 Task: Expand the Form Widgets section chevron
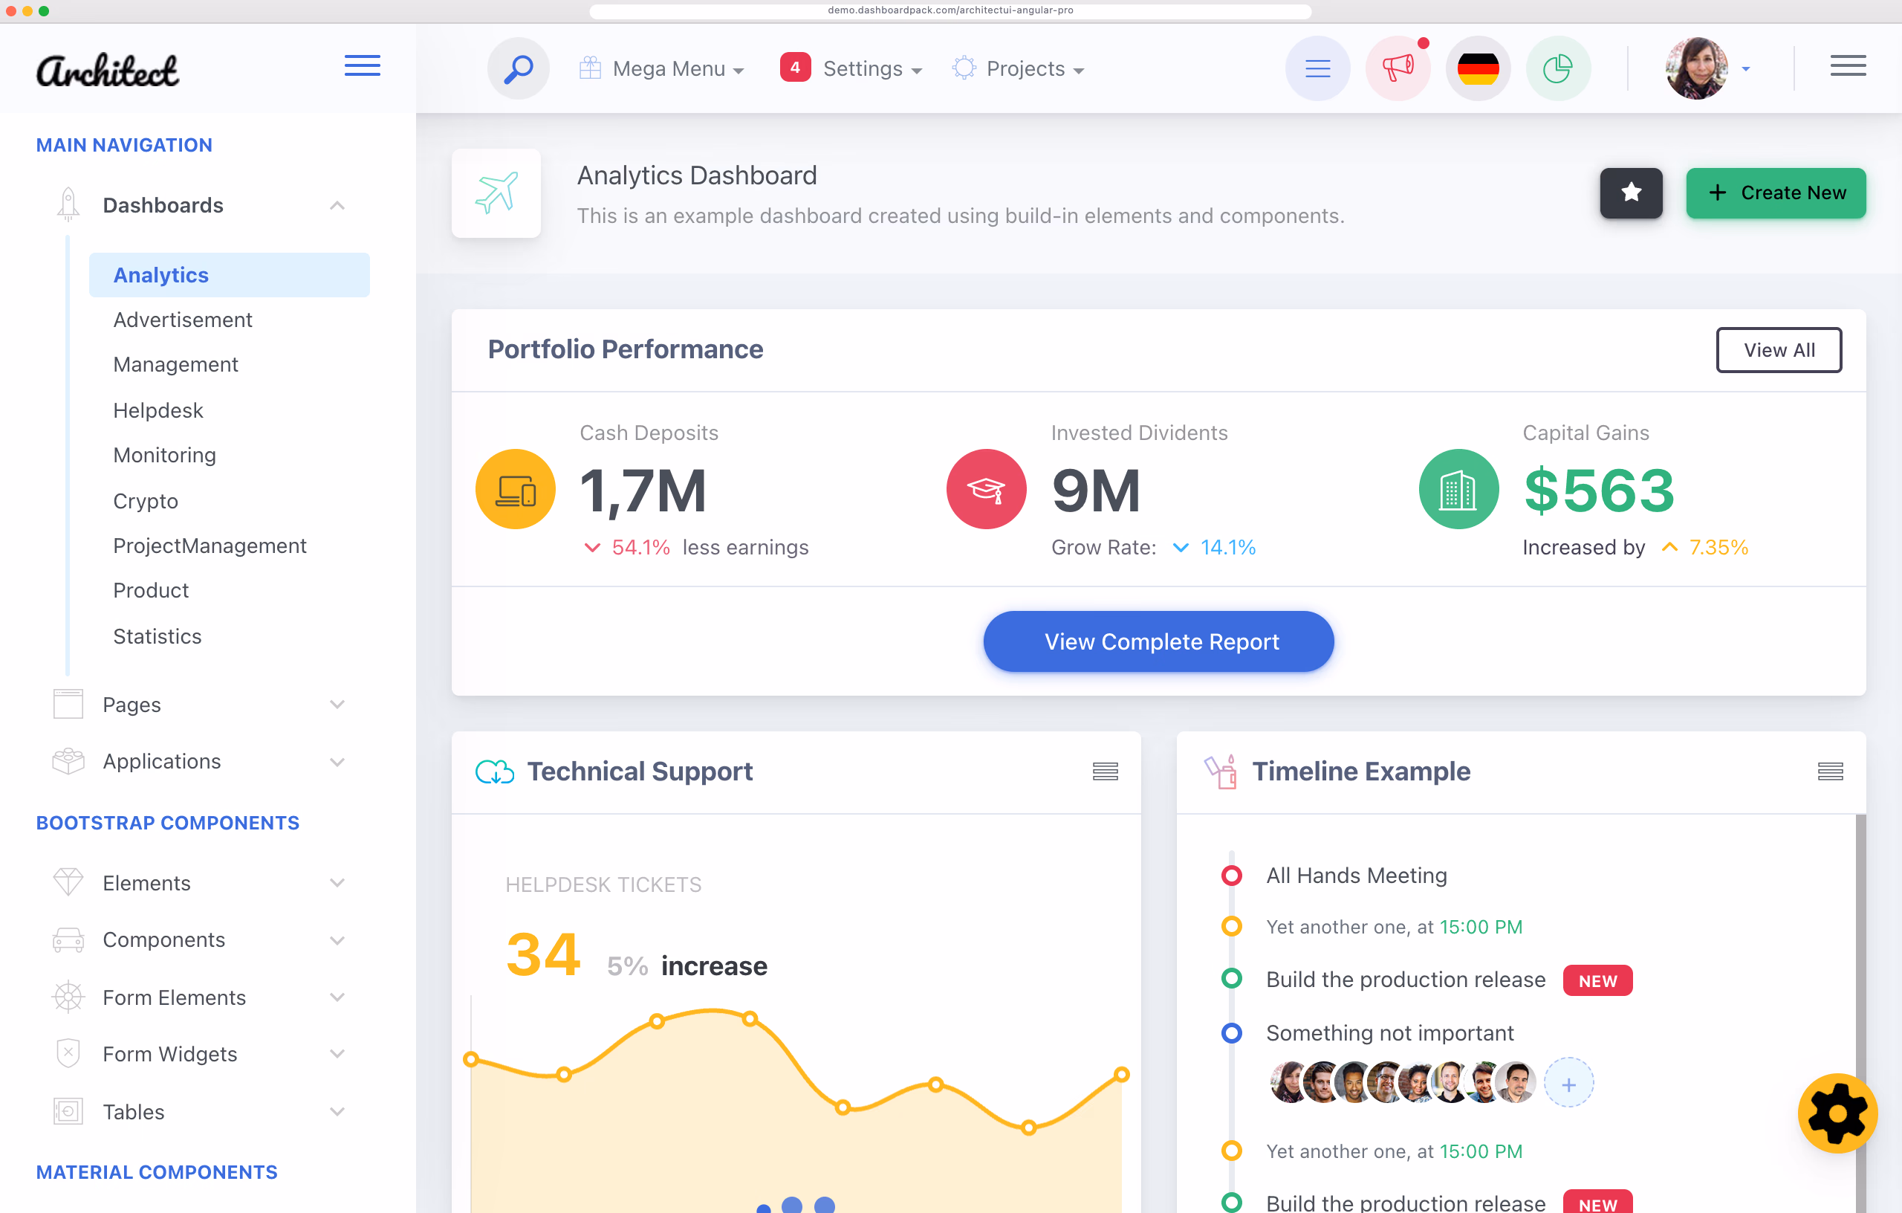pyautogui.click(x=337, y=1054)
